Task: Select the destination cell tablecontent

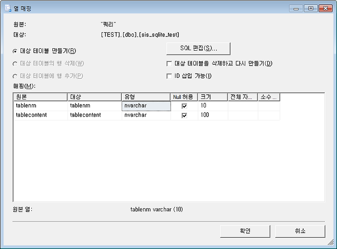Action: 95,115
